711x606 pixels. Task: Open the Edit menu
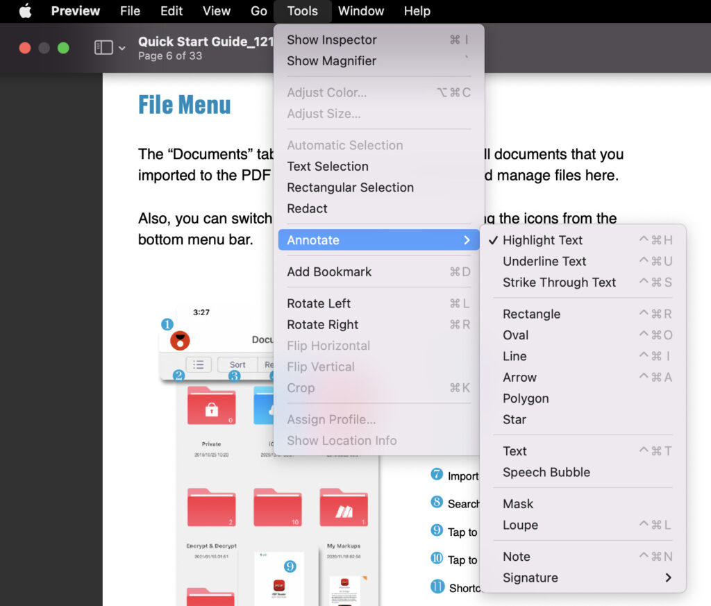[x=172, y=11]
